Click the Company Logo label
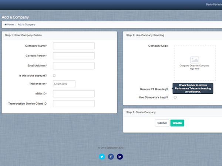The width and height of the screenshot is (222, 166). (158, 46)
